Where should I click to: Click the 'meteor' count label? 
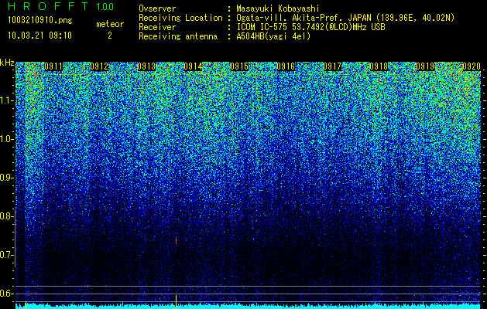(110, 24)
